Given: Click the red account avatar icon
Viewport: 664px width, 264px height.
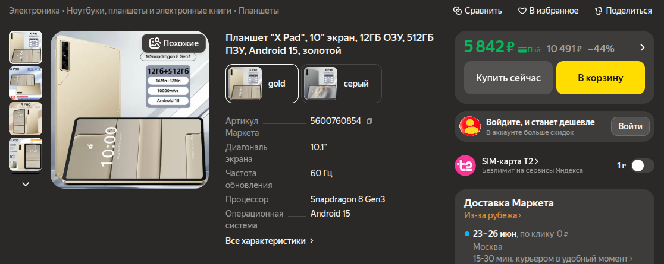Looking at the screenshot, I should [470, 126].
